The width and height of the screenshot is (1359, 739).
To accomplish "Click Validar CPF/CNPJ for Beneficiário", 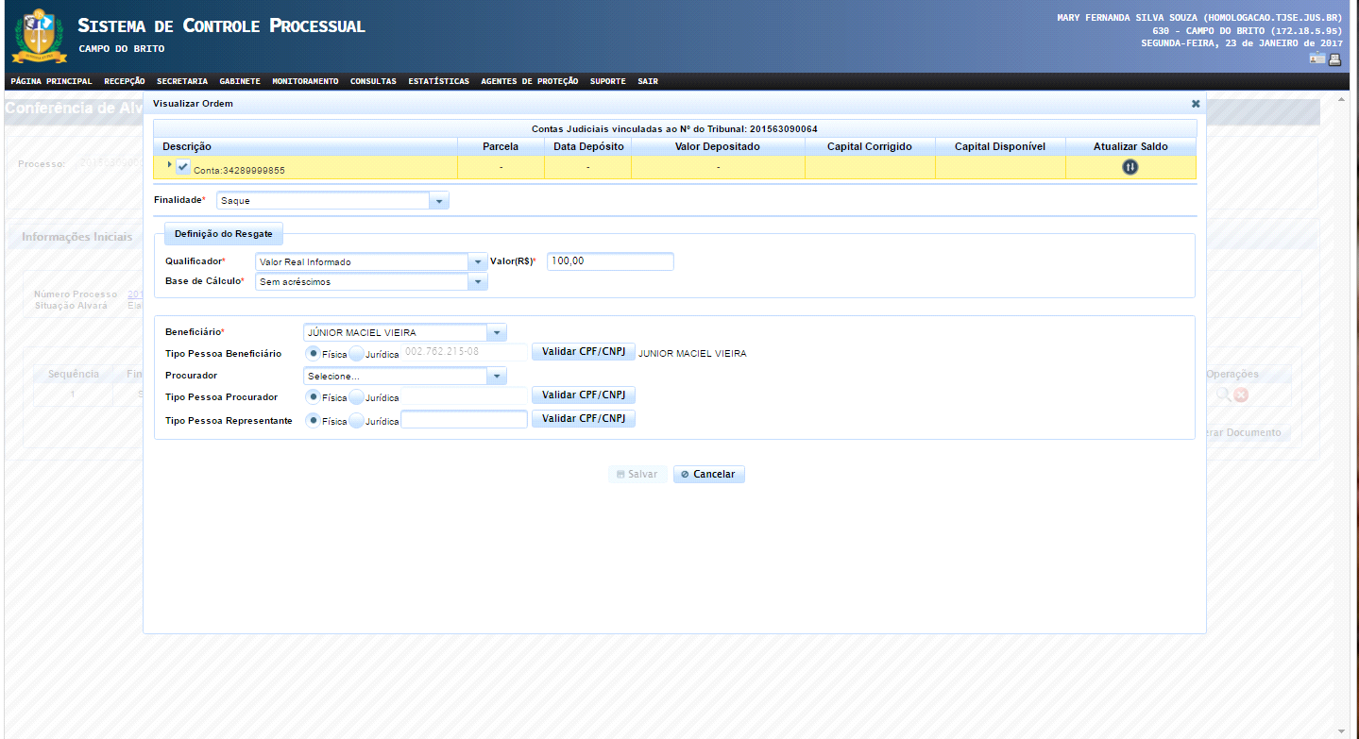I will tap(583, 352).
